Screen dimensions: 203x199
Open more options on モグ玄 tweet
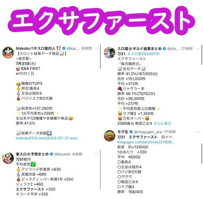198,132
